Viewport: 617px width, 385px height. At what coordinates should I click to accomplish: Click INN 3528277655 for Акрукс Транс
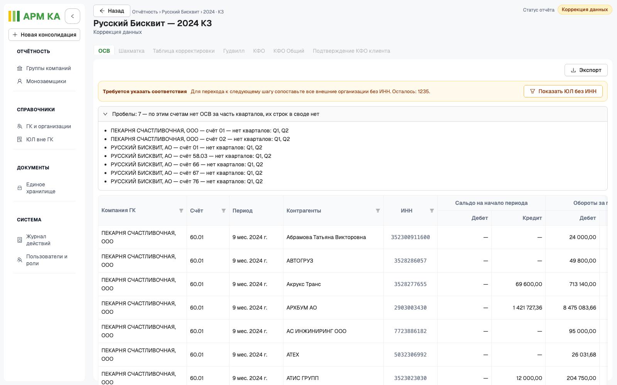tap(410, 284)
